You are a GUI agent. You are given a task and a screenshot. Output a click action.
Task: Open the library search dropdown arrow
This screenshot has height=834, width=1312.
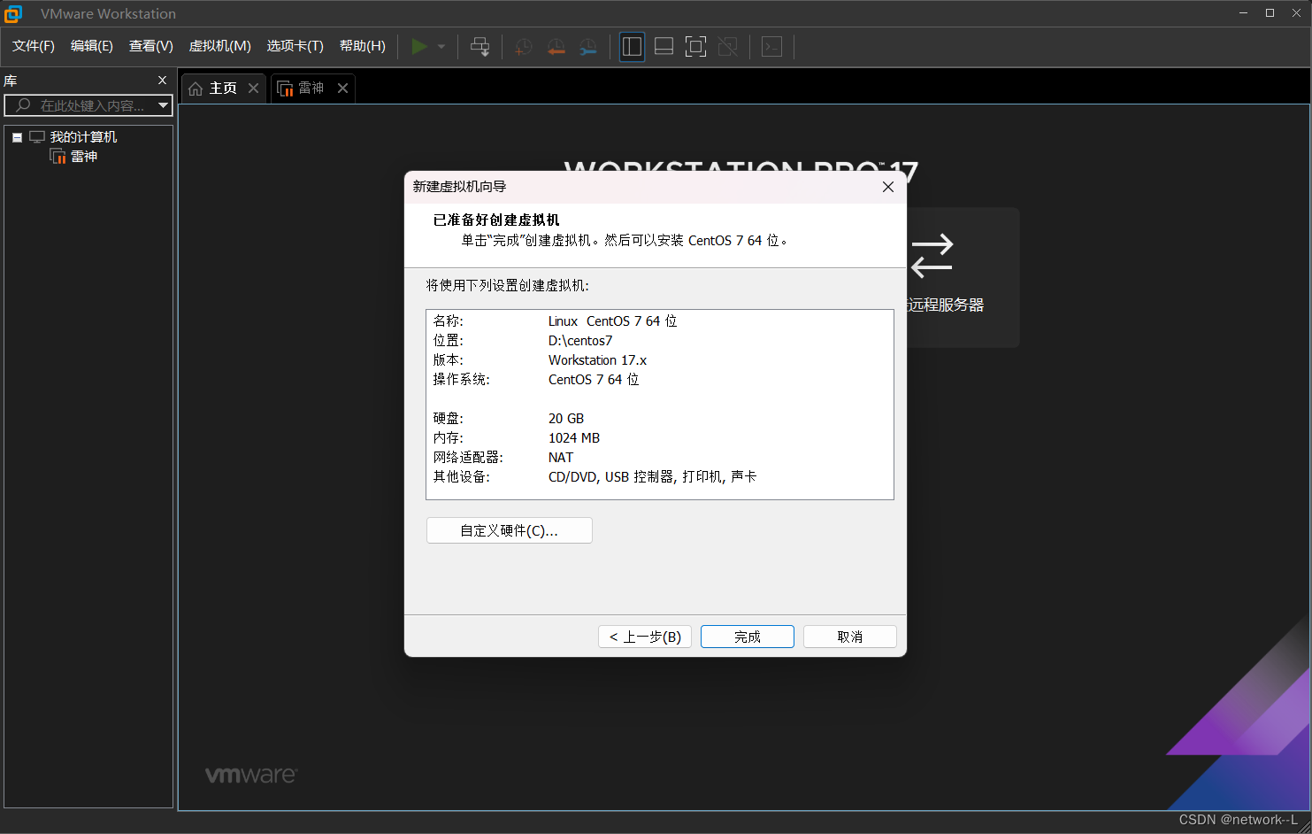click(x=164, y=105)
